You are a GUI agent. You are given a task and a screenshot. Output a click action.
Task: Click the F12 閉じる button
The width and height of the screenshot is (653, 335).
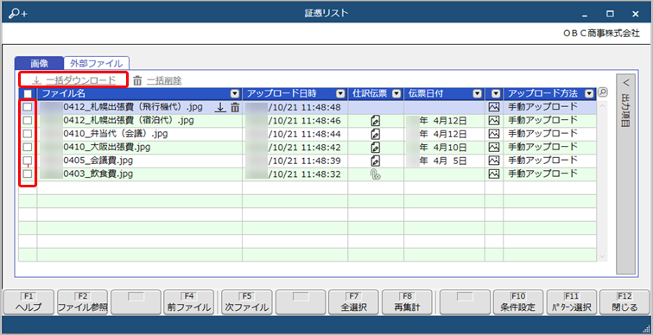point(625,302)
